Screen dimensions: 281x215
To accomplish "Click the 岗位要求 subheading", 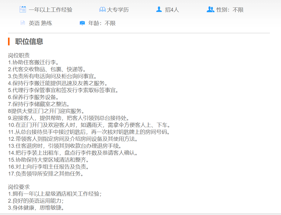I will click(x=19, y=187).
